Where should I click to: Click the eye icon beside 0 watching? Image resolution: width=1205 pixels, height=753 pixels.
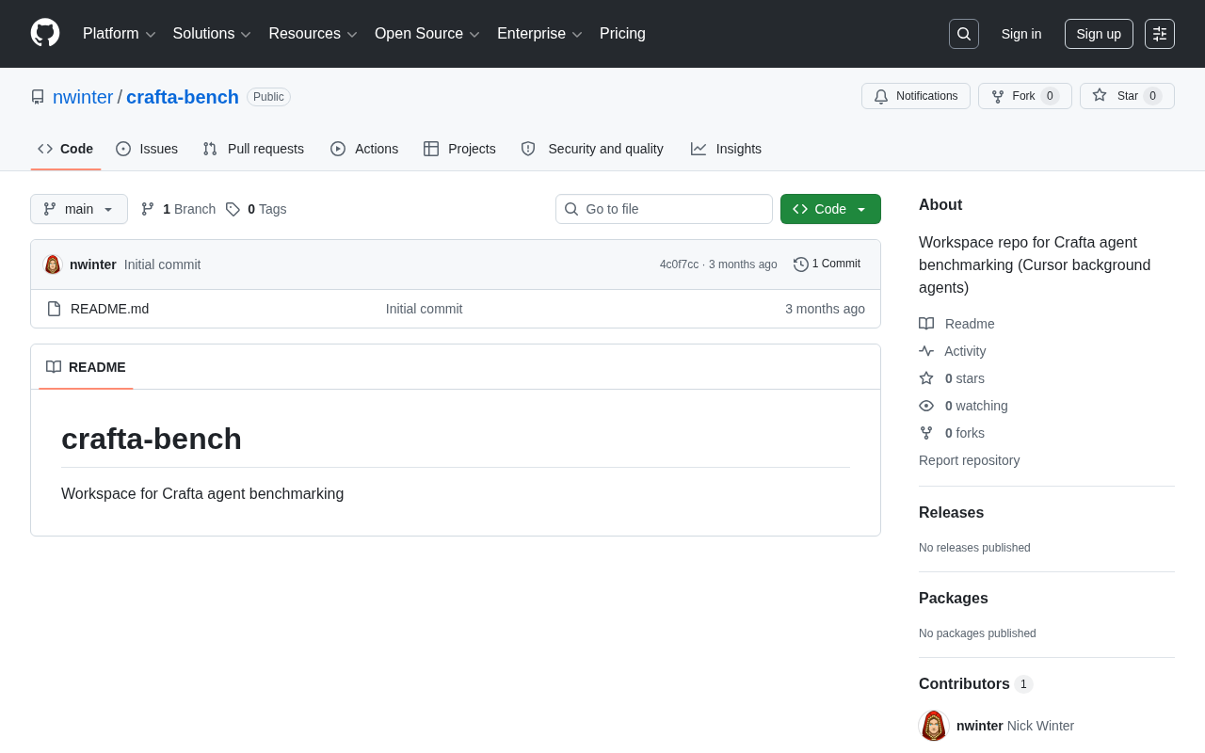pos(926,406)
